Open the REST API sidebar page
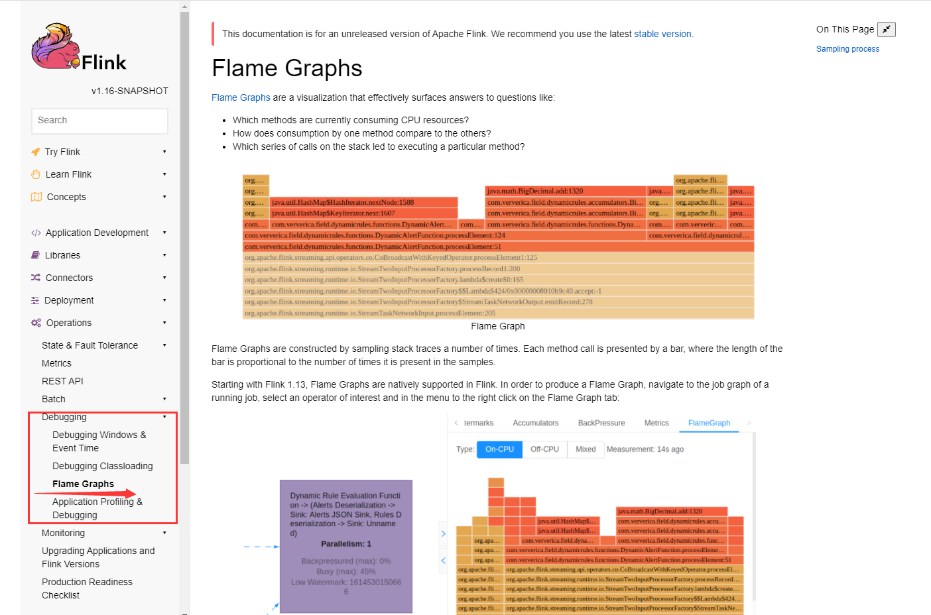The width and height of the screenshot is (931, 615). tap(62, 381)
